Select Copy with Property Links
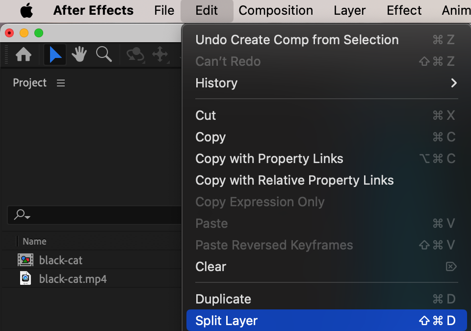Viewport: 471px width, 331px height. pos(269,159)
